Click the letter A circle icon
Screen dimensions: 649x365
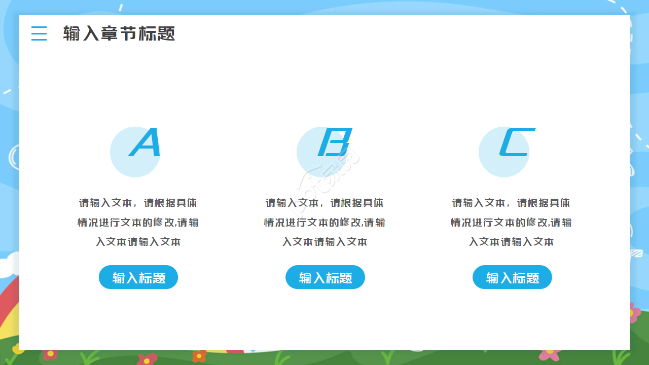point(135,152)
